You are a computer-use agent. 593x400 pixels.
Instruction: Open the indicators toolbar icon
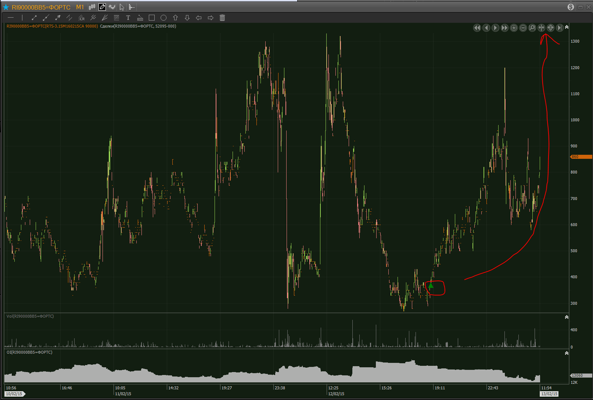(112, 7)
